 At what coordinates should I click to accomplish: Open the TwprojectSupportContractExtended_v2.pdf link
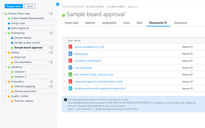(x=98, y=82)
